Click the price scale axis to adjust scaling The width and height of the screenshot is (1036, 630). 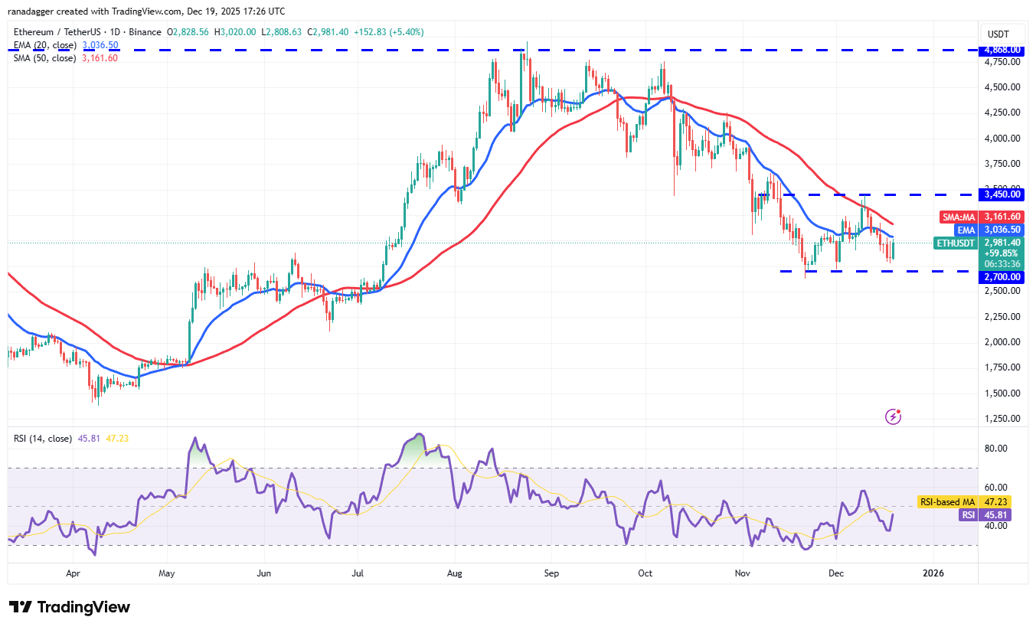[1002, 344]
